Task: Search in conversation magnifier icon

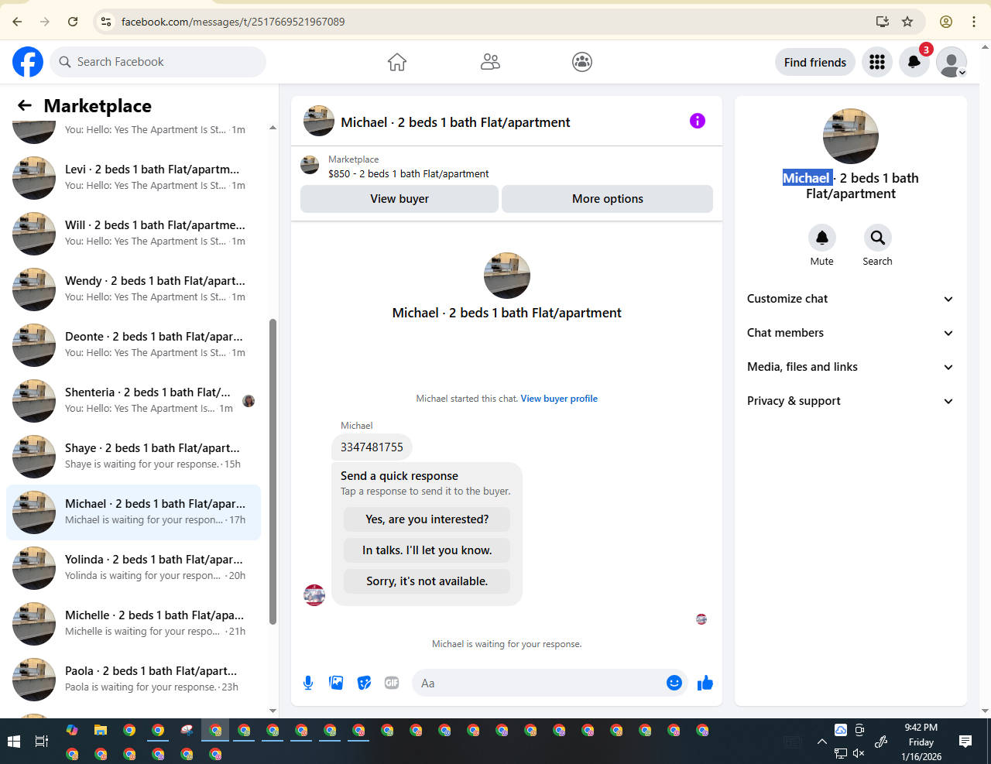Action: 878,238
